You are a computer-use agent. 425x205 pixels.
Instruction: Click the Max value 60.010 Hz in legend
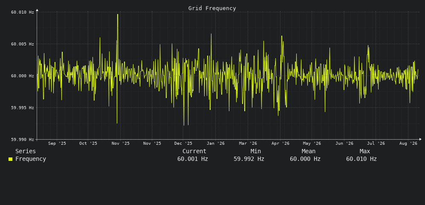(x=361, y=159)
